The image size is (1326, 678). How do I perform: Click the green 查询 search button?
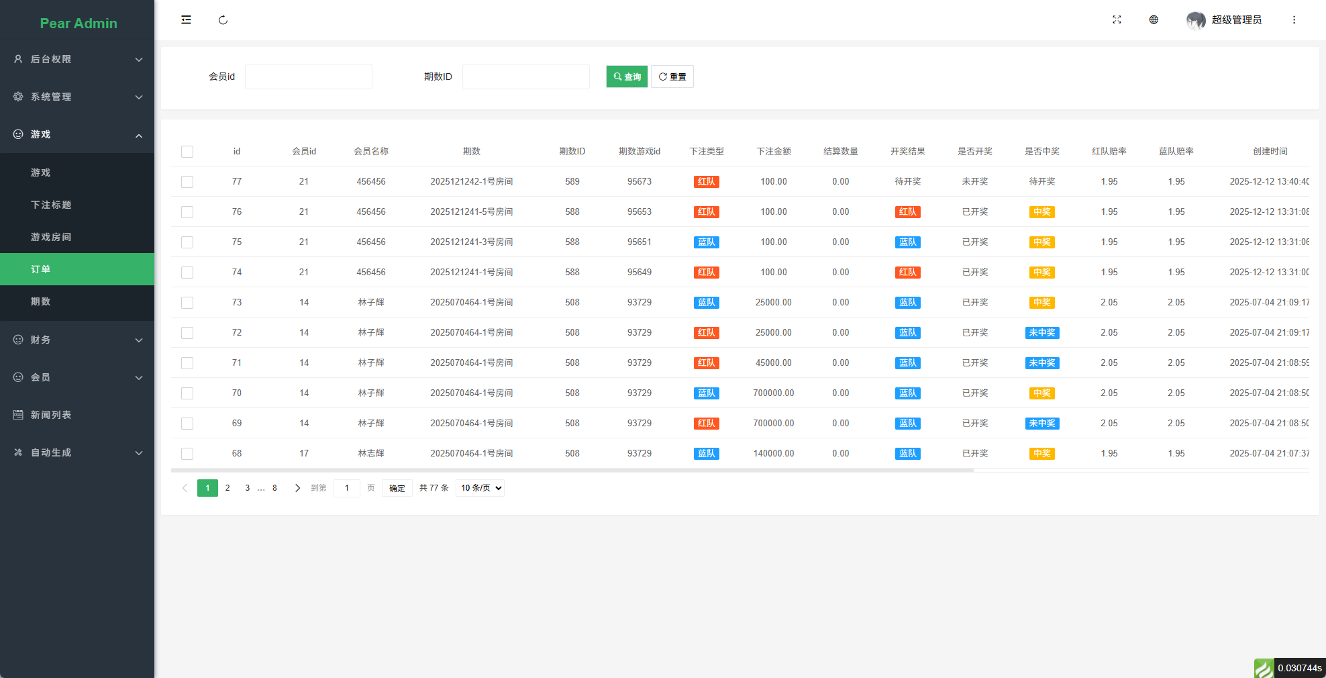click(627, 77)
